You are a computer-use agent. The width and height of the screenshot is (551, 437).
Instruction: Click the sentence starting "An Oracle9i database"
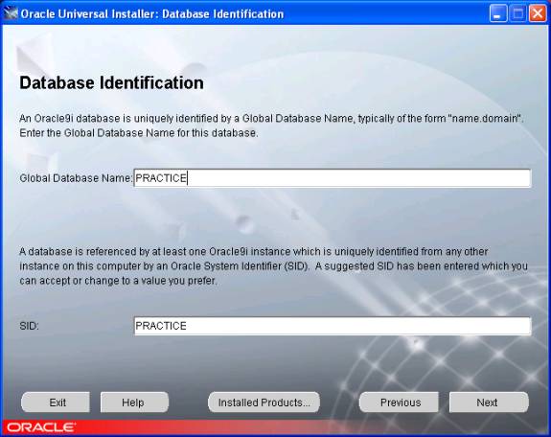[x=271, y=119]
